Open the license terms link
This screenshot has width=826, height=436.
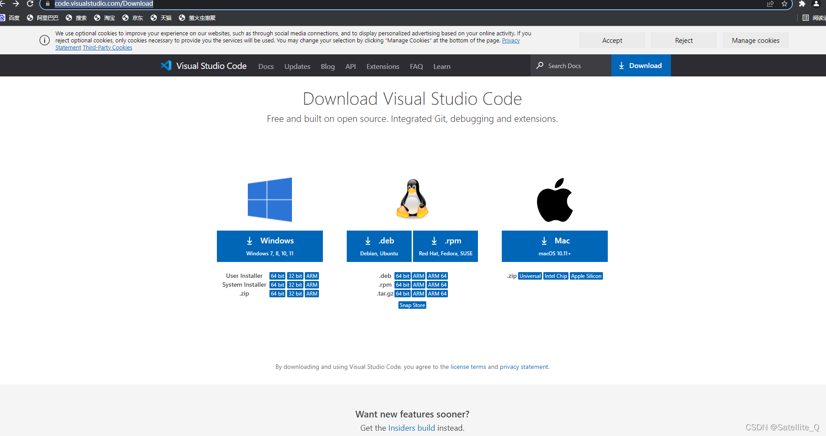(468, 367)
